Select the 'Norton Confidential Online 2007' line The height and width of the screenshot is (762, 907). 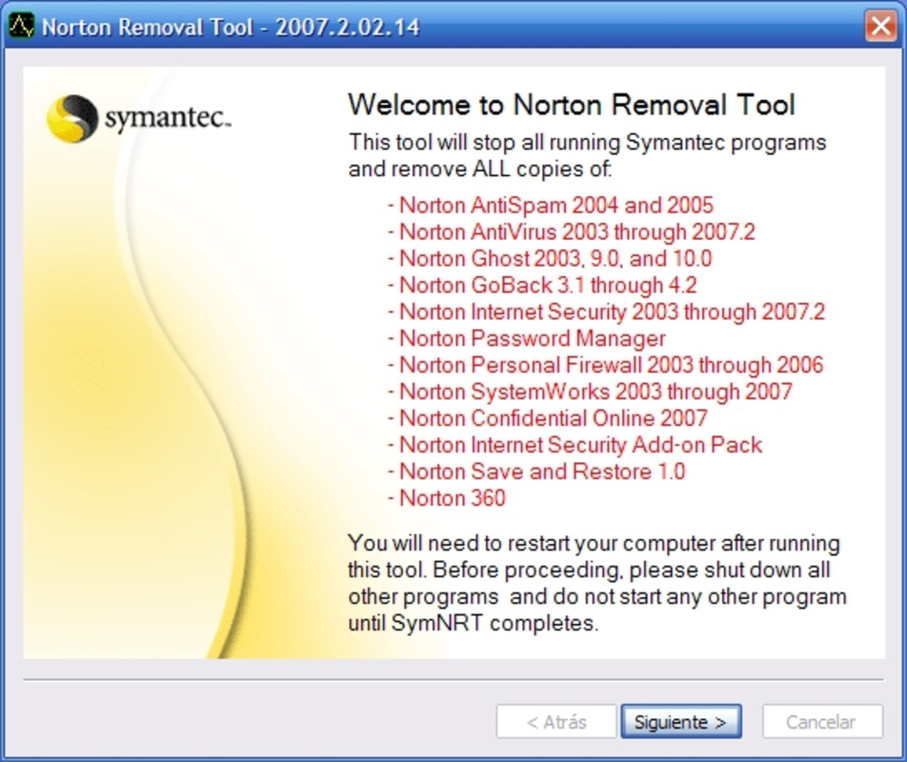click(x=547, y=418)
